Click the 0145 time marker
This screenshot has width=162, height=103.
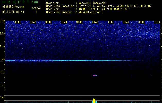tap(79, 22)
